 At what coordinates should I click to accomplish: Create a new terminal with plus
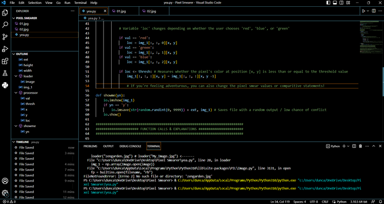pos(344,146)
